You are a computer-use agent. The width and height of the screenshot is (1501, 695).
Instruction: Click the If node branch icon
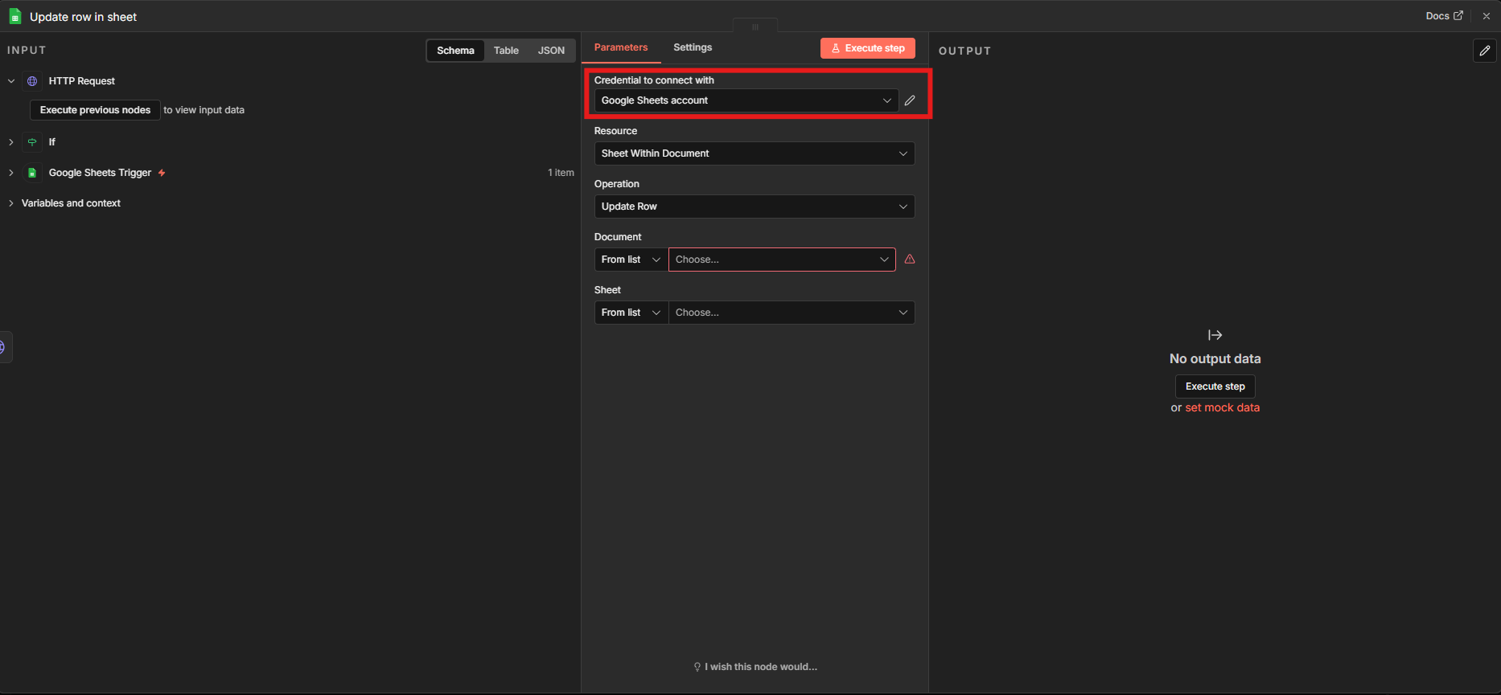32,142
